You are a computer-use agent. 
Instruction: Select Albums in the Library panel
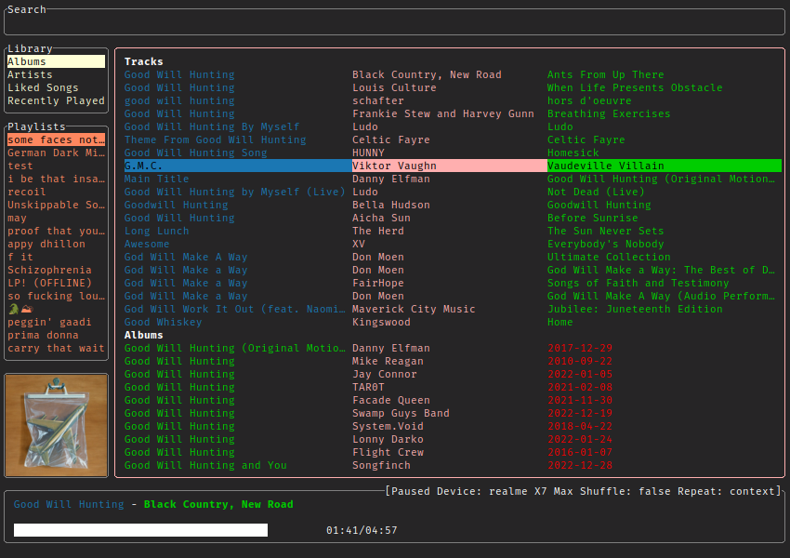(27, 61)
